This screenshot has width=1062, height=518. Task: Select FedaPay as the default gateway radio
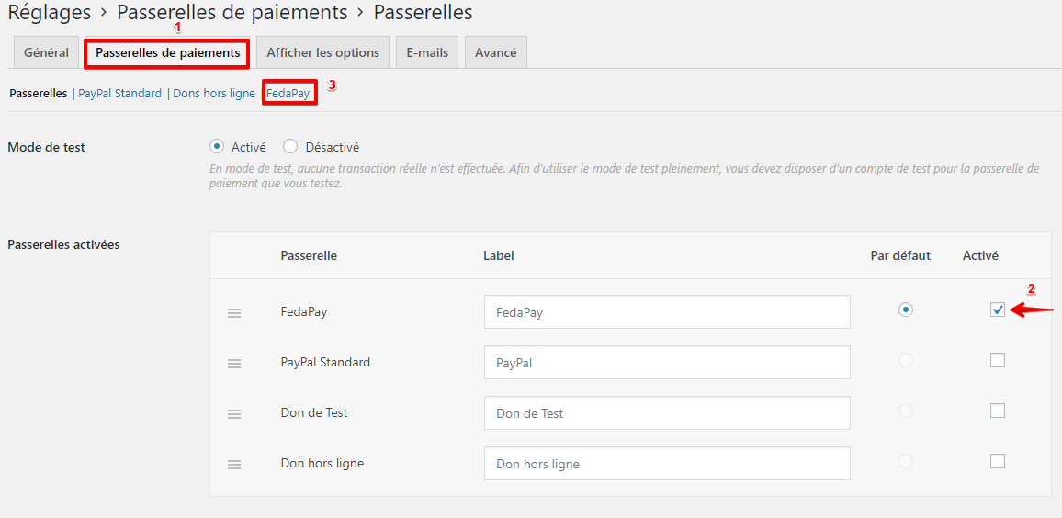[906, 310]
